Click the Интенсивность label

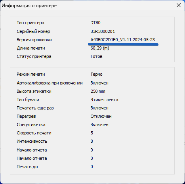(32, 141)
